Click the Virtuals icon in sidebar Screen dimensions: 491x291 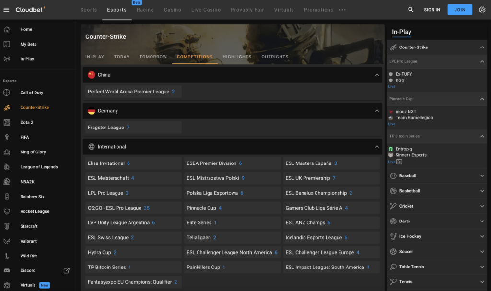point(7,285)
